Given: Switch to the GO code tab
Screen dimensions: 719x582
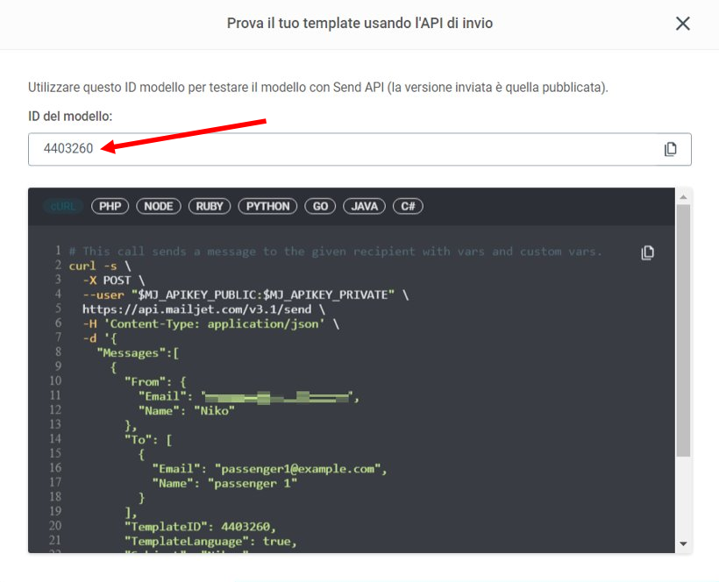Looking at the screenshot, I should click(320, 206).
